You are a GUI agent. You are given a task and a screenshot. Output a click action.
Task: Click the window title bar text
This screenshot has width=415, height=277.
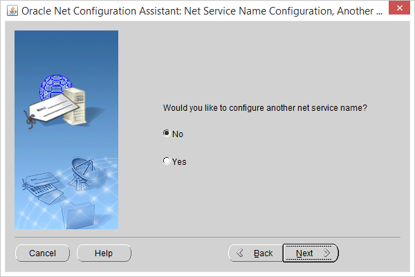(x=202, y=11)
